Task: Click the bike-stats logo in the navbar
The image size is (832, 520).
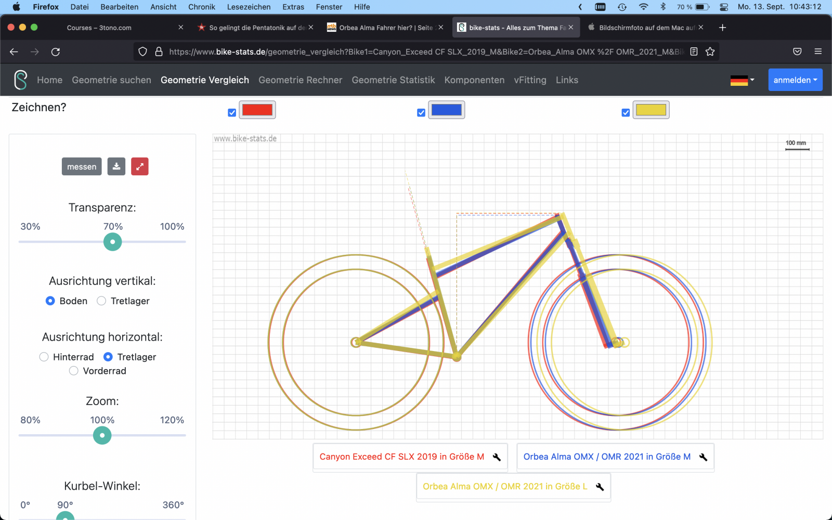Action: click(20, 80)
